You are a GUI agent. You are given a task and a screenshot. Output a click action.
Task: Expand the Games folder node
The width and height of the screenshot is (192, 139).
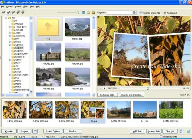point(10,59)
